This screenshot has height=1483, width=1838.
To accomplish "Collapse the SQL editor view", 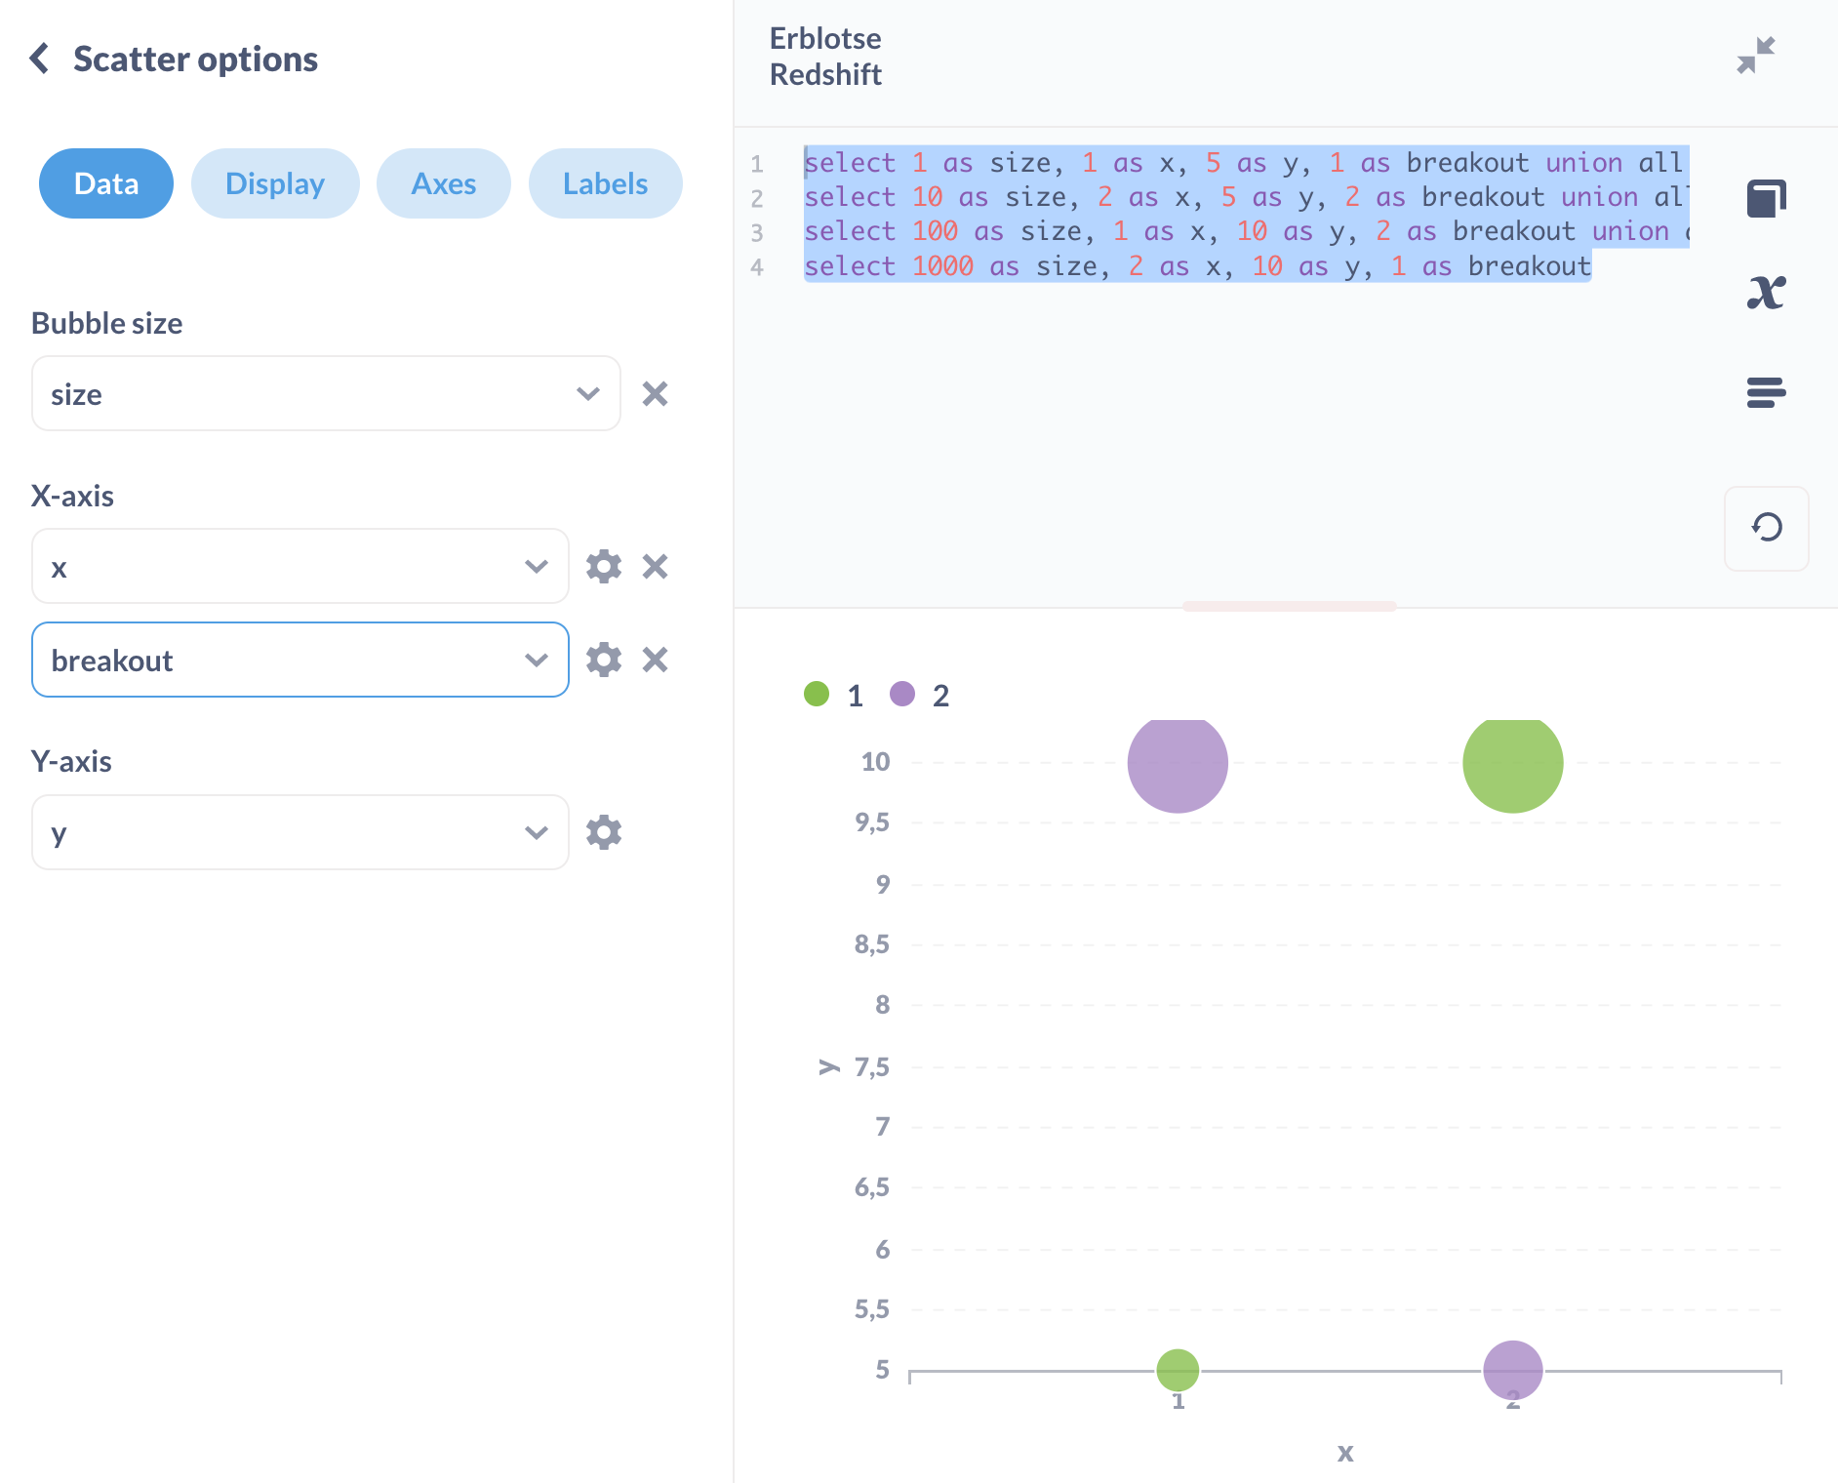I will pos(1754,55).
